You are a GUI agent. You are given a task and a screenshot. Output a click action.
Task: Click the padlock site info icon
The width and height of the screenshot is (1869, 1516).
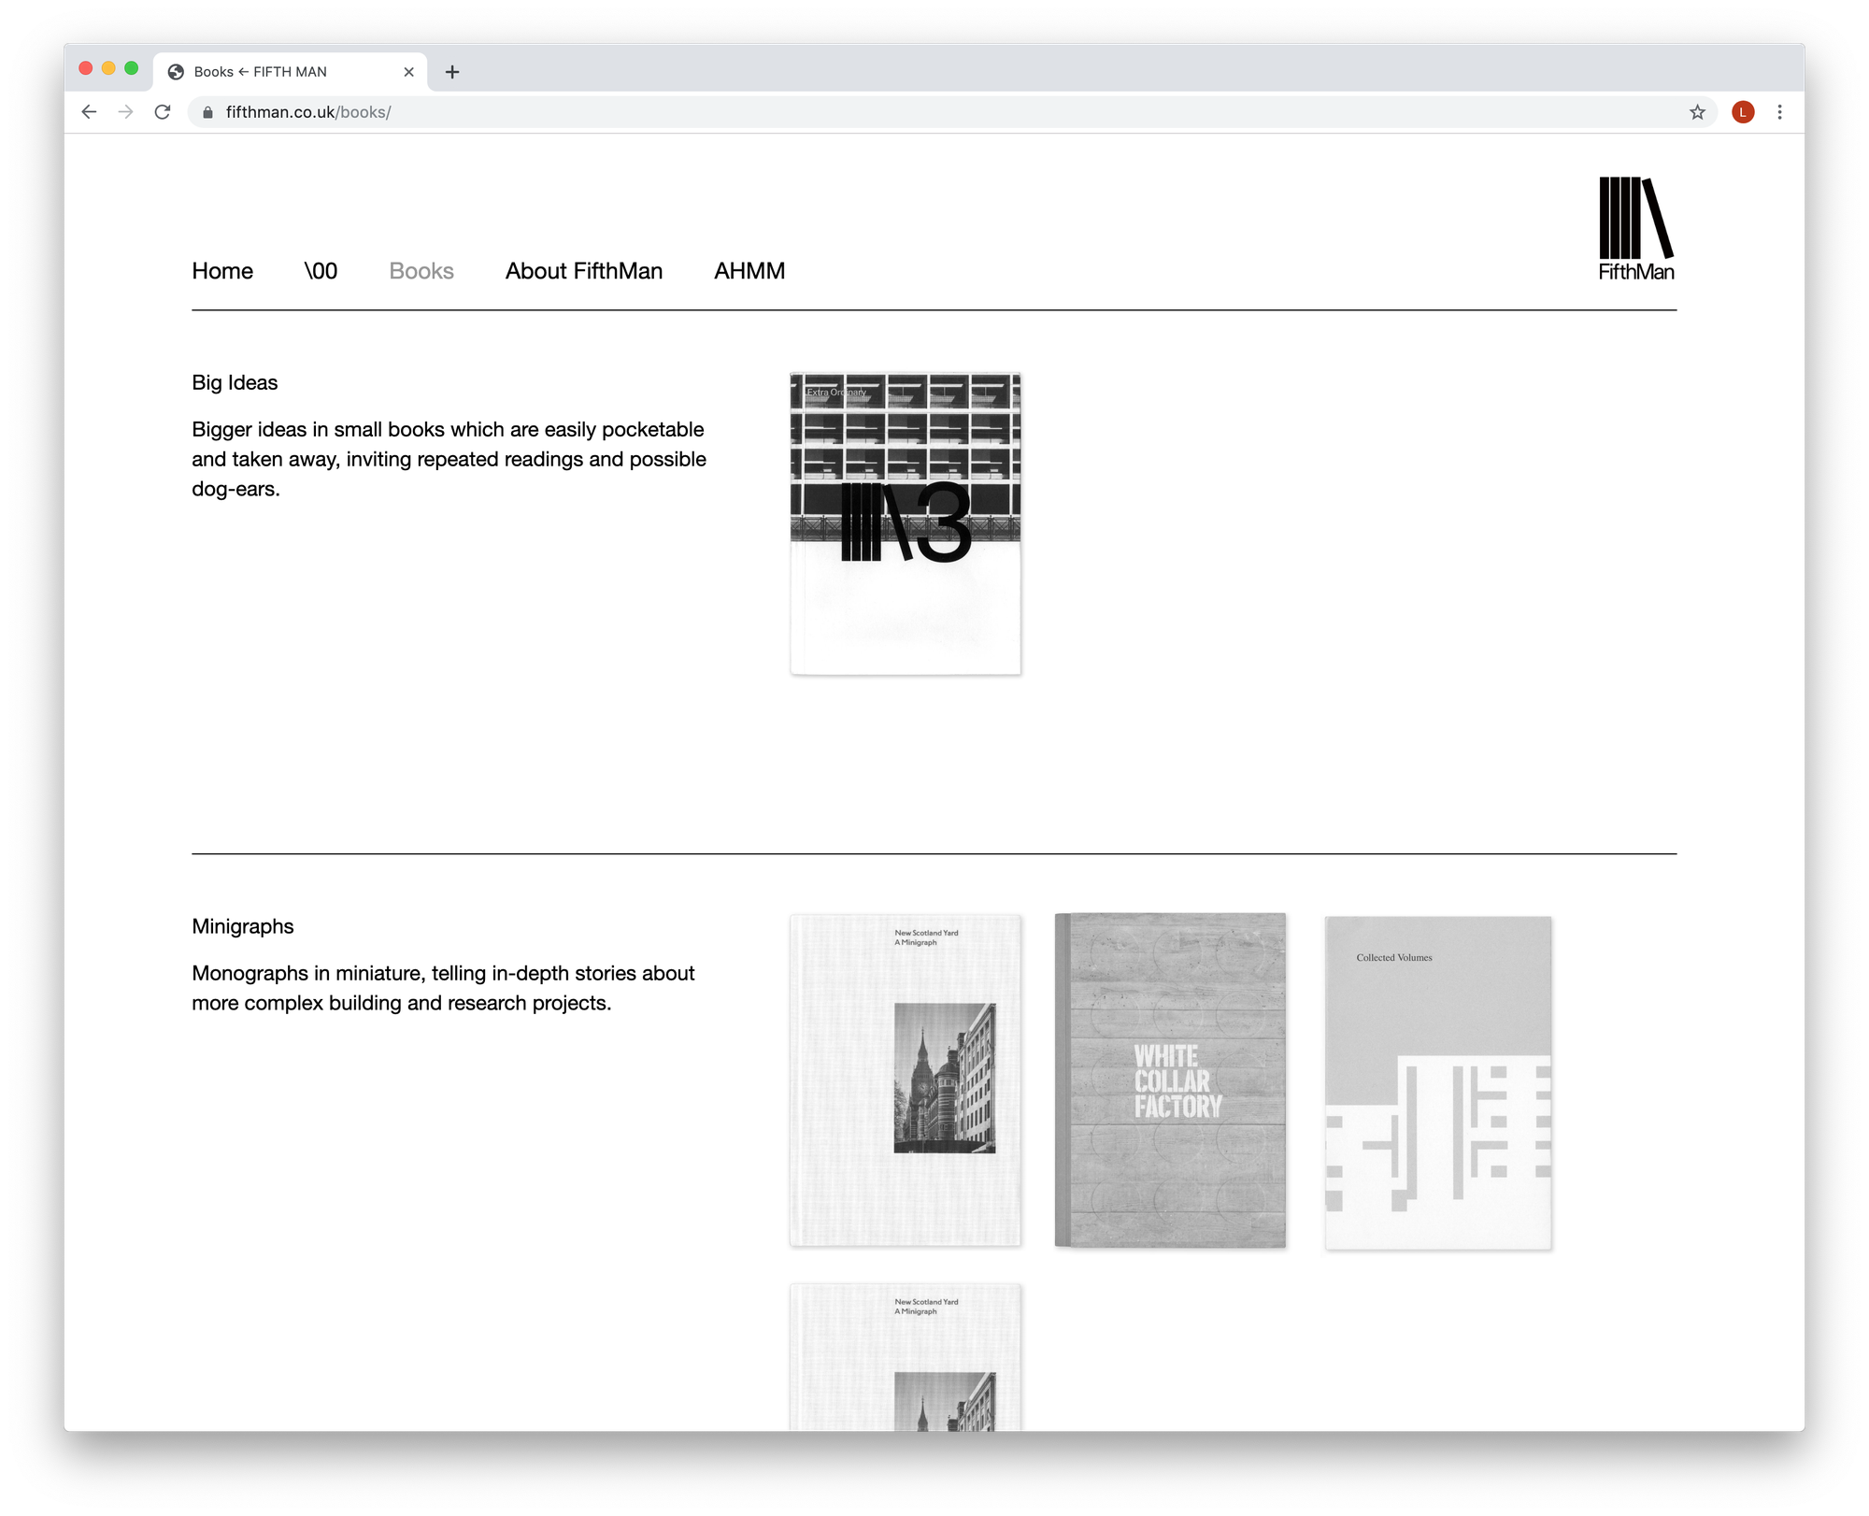pyautogui.click(x=207, y=112)
